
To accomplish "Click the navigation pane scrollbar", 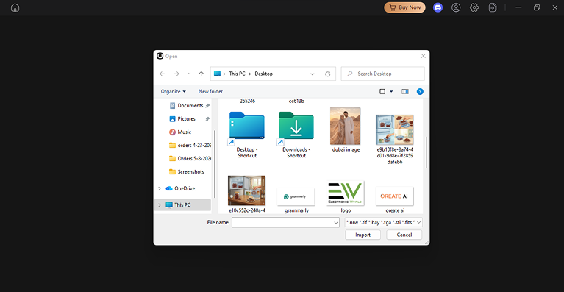I will pos(215,163).
